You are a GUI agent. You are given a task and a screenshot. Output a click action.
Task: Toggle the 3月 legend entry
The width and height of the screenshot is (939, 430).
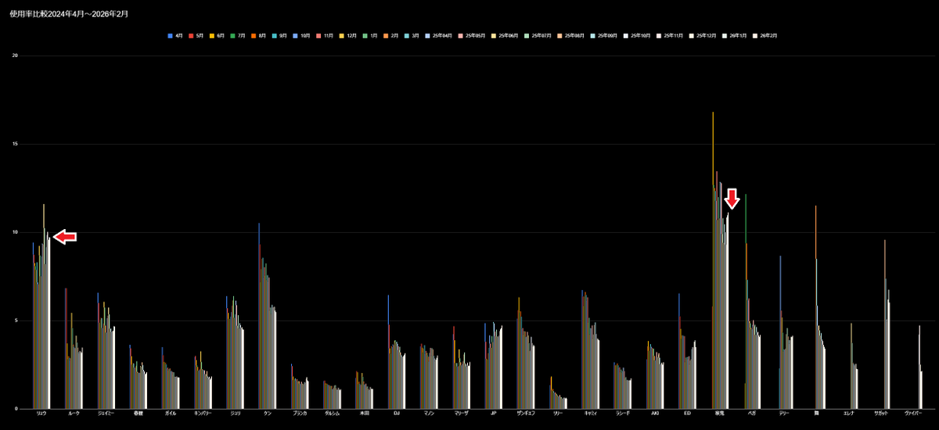tap(412, 36)
